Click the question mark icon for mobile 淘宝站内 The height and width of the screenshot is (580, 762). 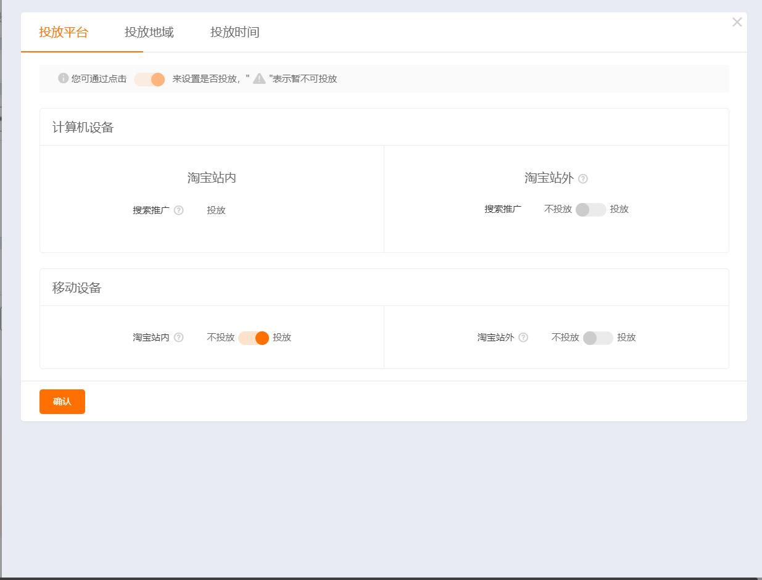pos(178,338)
